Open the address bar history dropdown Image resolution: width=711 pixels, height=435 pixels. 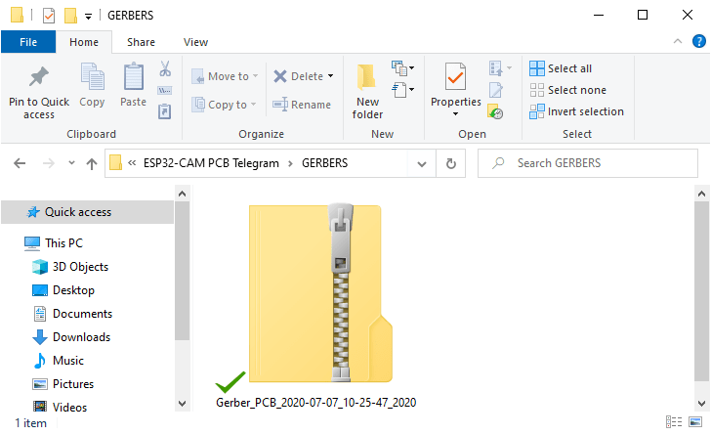(x=422, y=163)
